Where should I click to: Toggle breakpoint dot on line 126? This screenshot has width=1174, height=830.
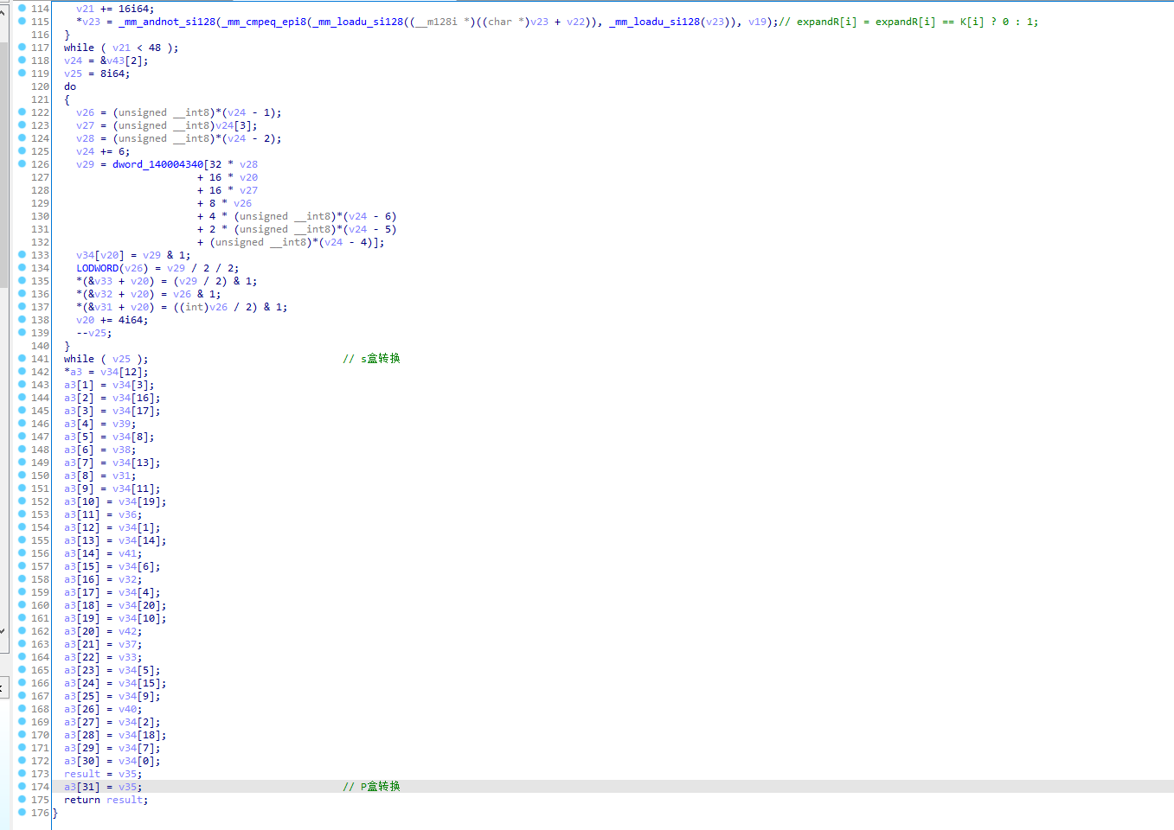click(x=22, y=164)
